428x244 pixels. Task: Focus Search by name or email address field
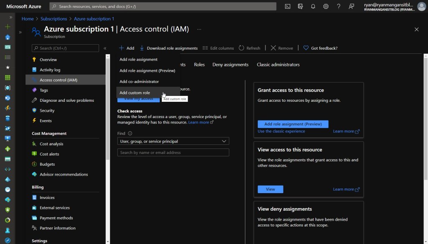tap(173, 153)
